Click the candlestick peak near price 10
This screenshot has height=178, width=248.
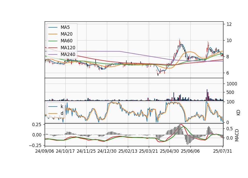coord(180,42)
